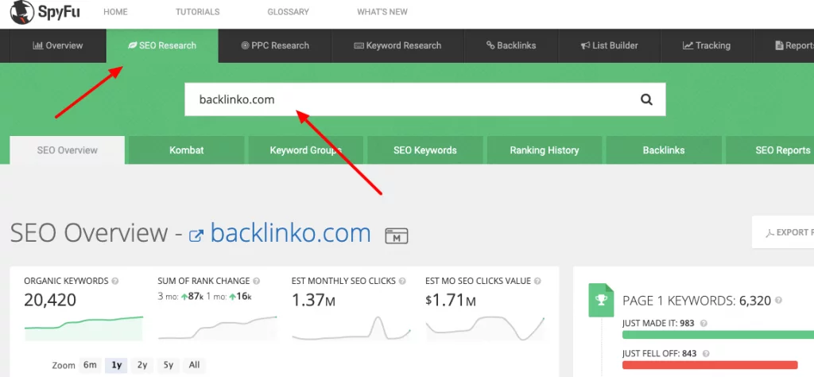Open the SEO Keywords sub-tab

click(x=425, y=150)
